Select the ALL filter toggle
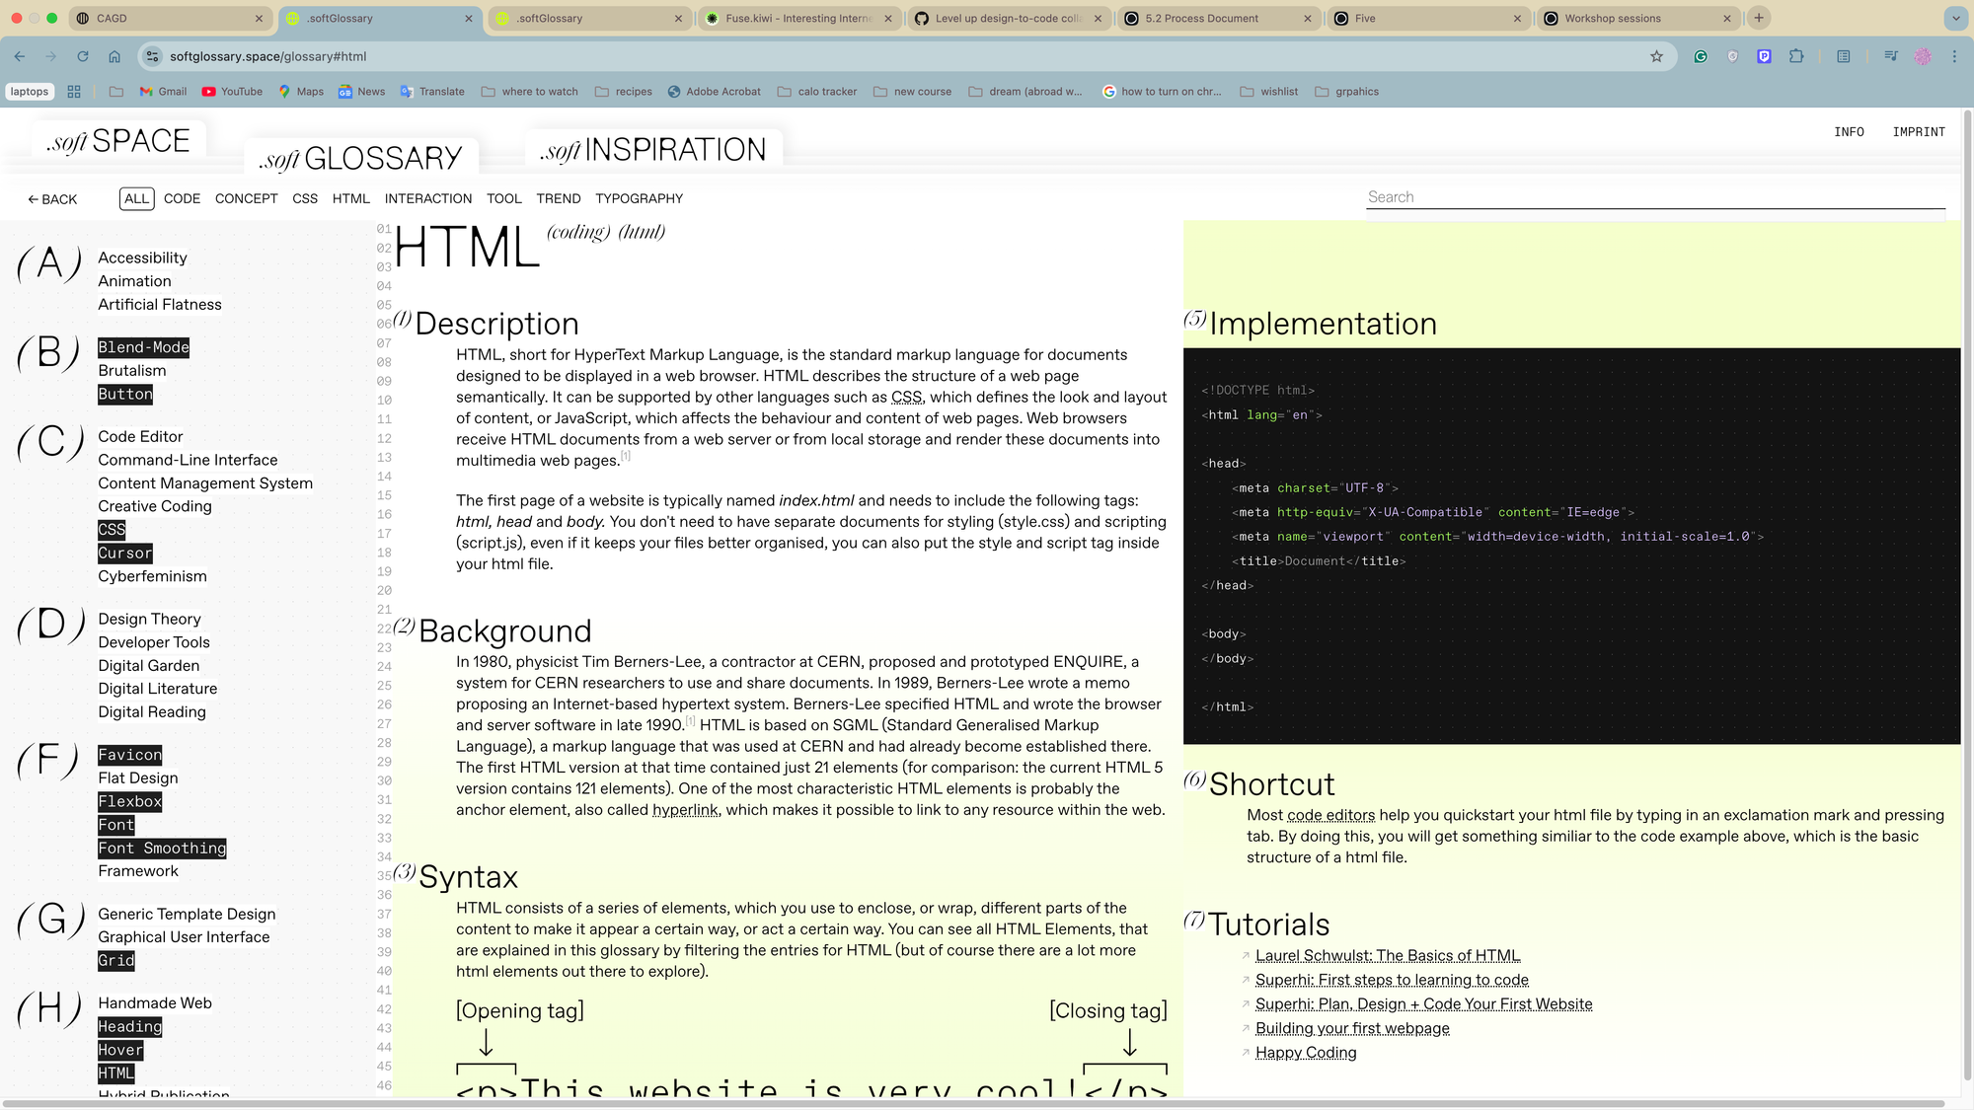Screen dimensions: 1974x1110 [136, 198]
